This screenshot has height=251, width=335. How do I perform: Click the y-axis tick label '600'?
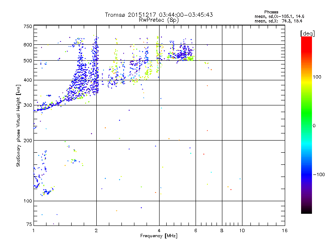point(28,45)
